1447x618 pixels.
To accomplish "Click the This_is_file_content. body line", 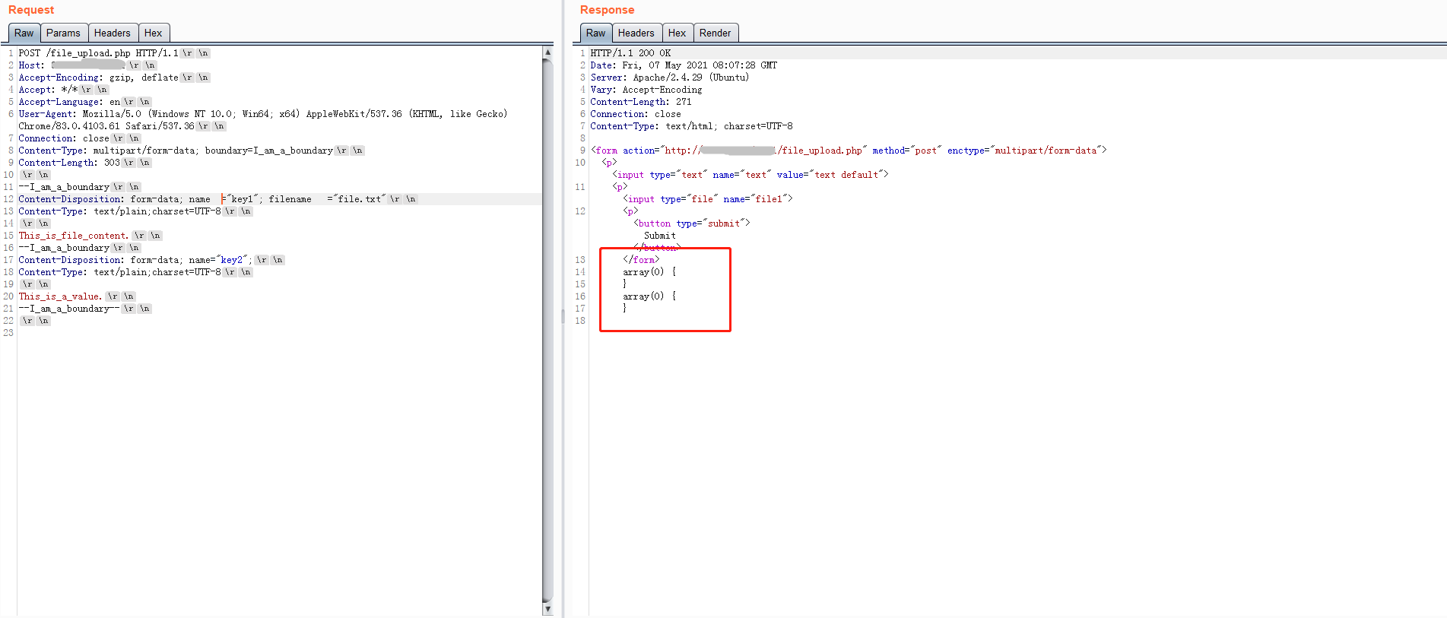I will (74, 236).
